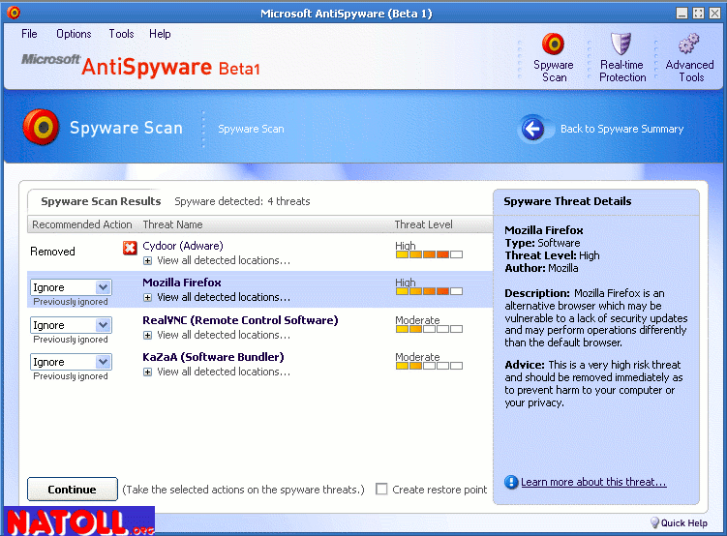The width and height of the screenshot is (727, 536).
Task: Click Threat Name column header
Action: click(x=172, y=224)
